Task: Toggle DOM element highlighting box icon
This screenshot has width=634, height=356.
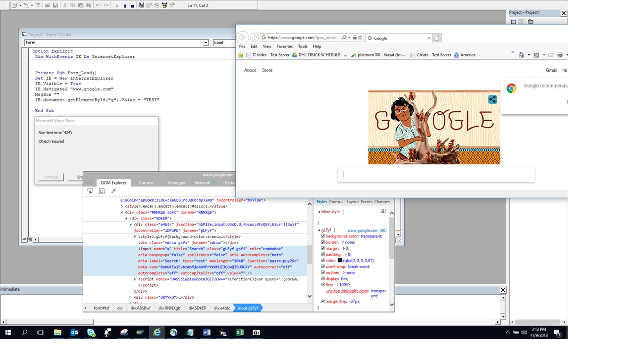Action: pos(102,191)
